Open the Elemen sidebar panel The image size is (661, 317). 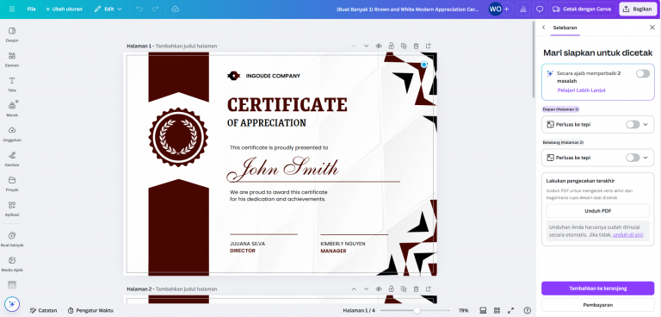pyautogui.click(x=12, y=59)
